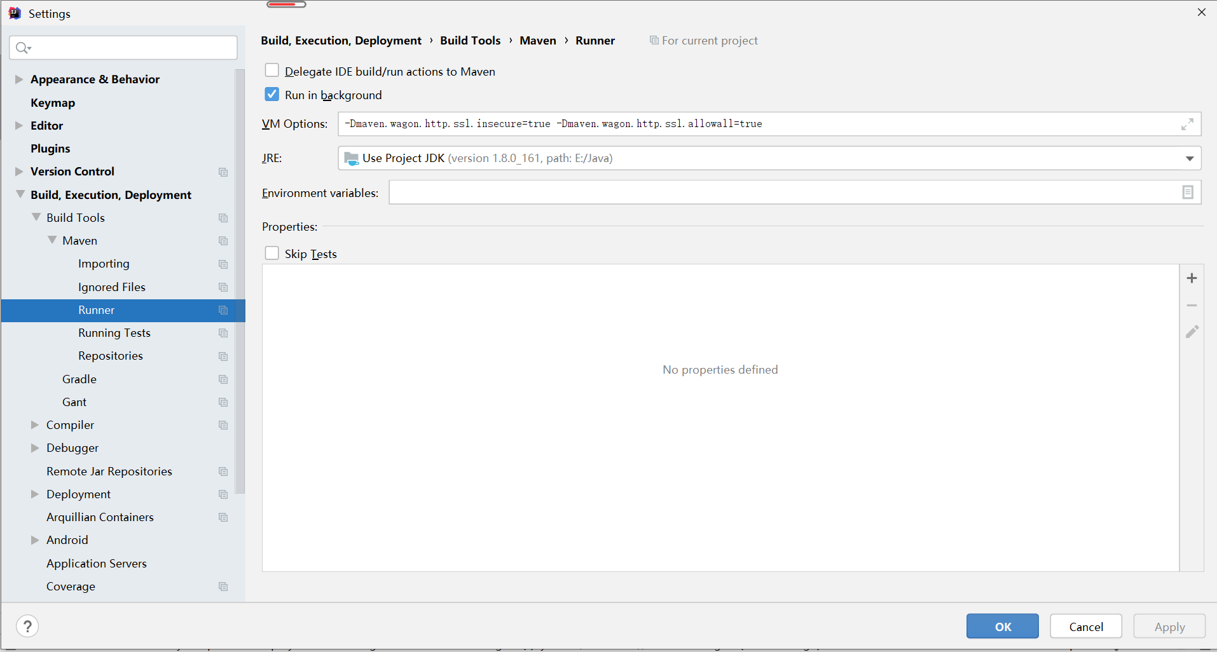Open the help question mark icon

coord(27,626)
